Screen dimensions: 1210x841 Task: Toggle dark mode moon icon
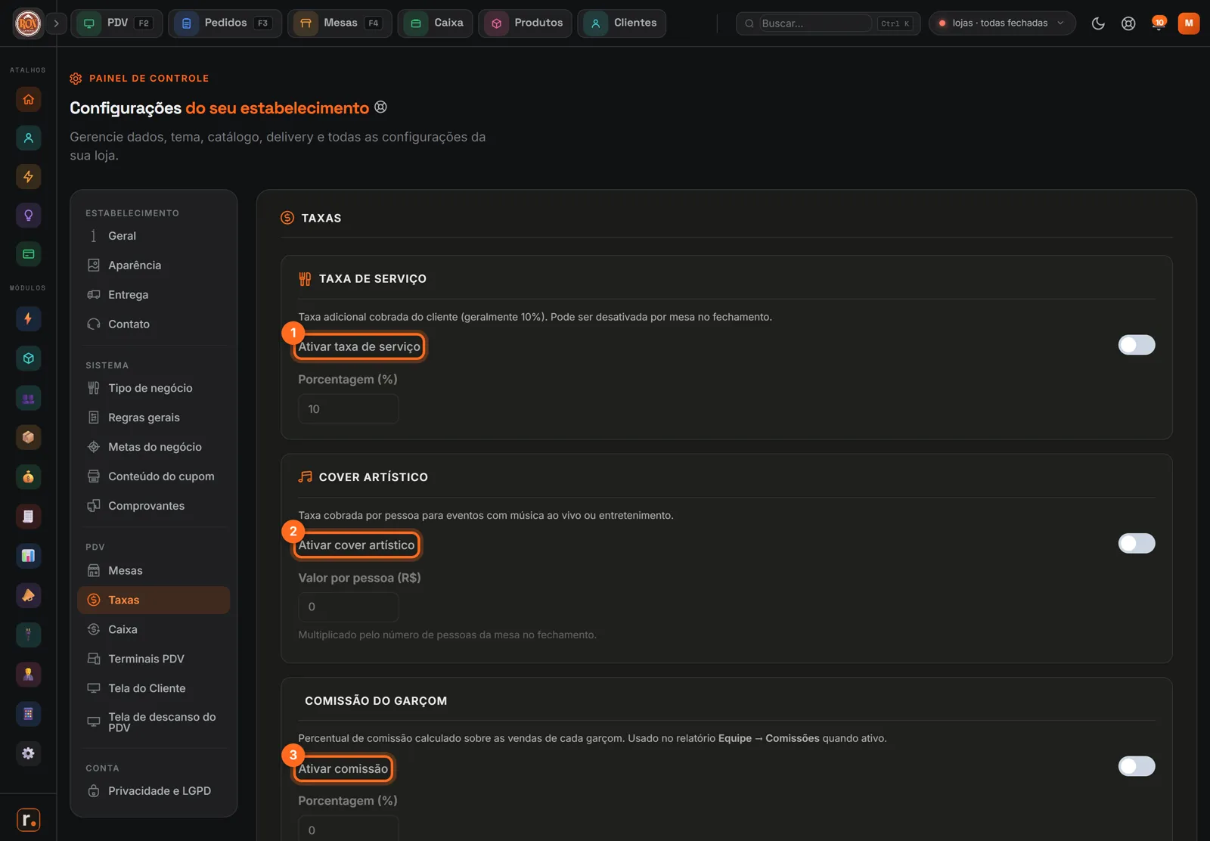click(1098, 23)
